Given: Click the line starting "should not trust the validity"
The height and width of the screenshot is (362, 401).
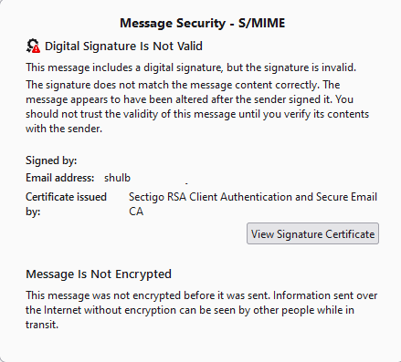Looking at the screenshot, I should 197,114.
